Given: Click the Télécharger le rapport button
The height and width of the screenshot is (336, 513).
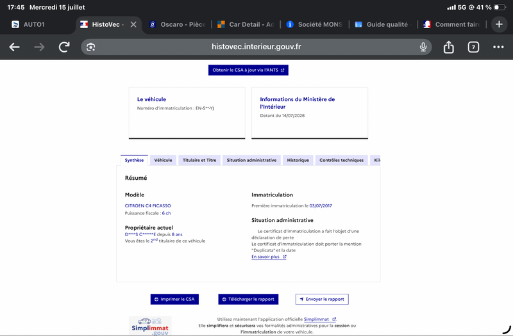Looking at the screenshot, I should (x=248, y=299).
